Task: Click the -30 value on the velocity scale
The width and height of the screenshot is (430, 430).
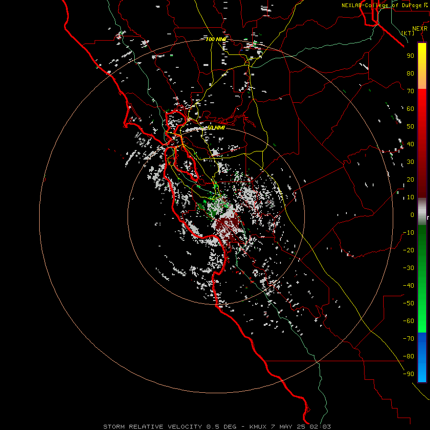Action: (408, 268)
